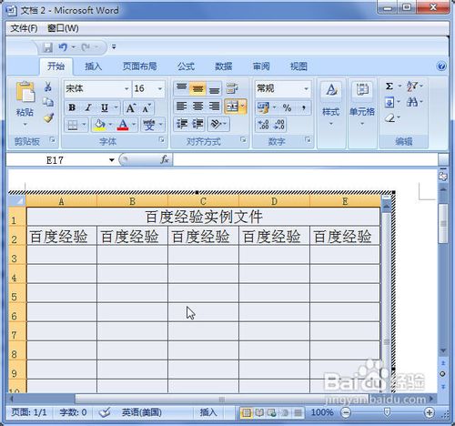Apply cell borders icon
Image resolution: width=455 pixels, height=426 pixels.
click(73, 125)
